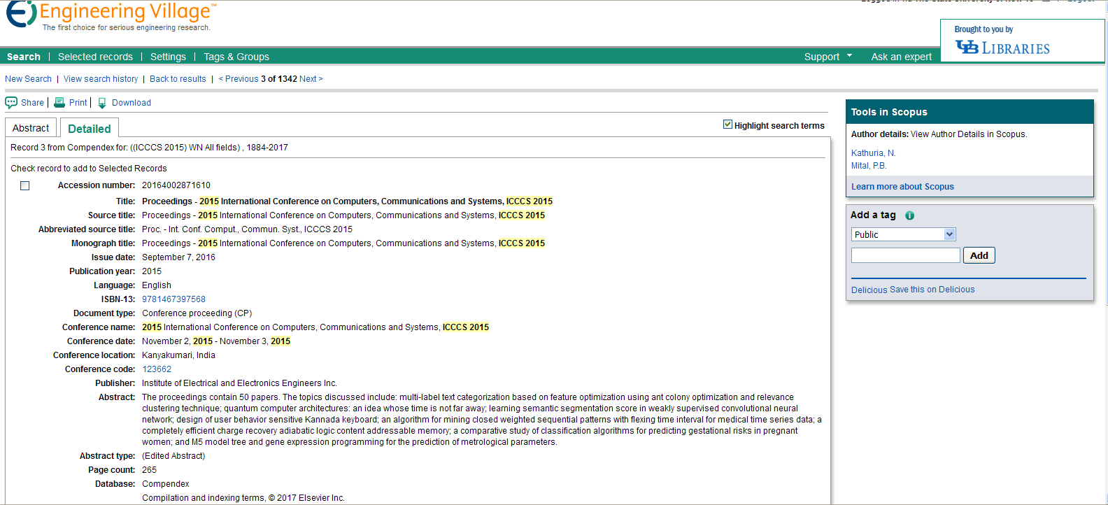Click the 'Conference proceeding (CP)' document type
1108x505 pixels.
tap(197, 313)
